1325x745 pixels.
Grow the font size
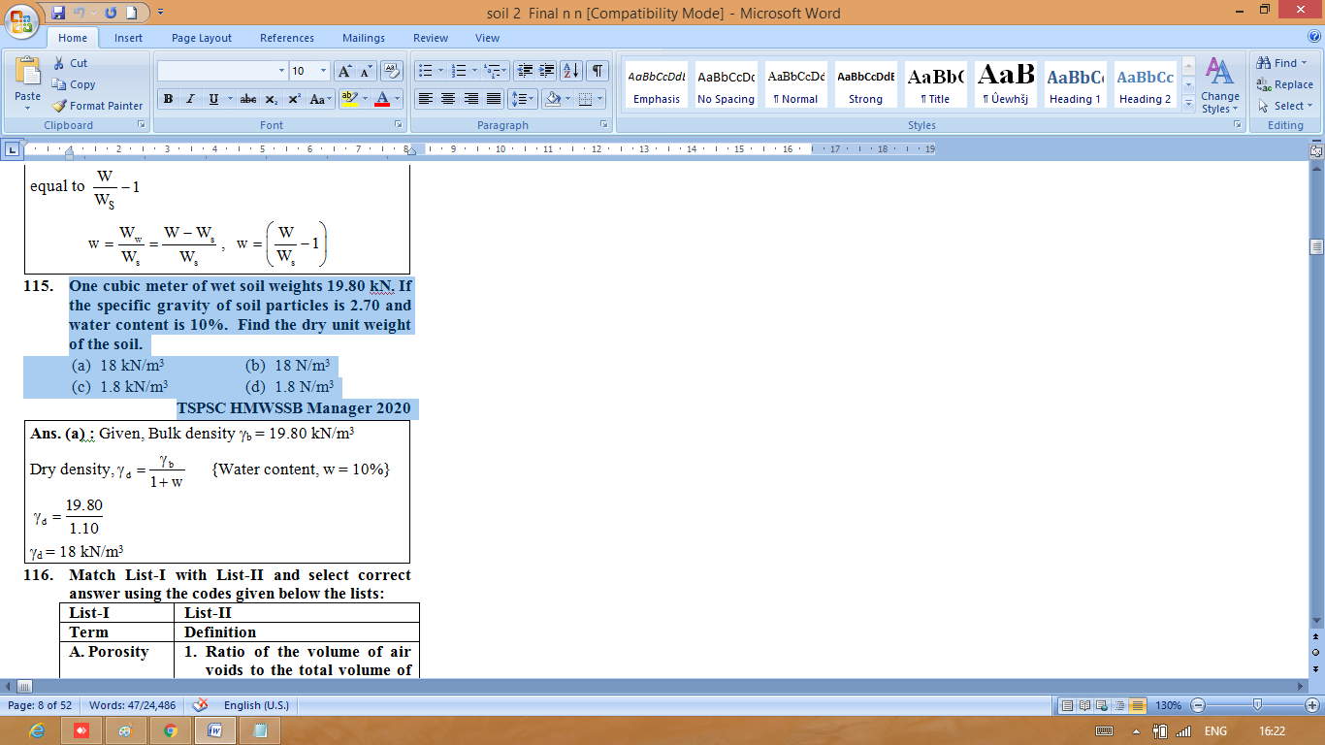[344, 71]
